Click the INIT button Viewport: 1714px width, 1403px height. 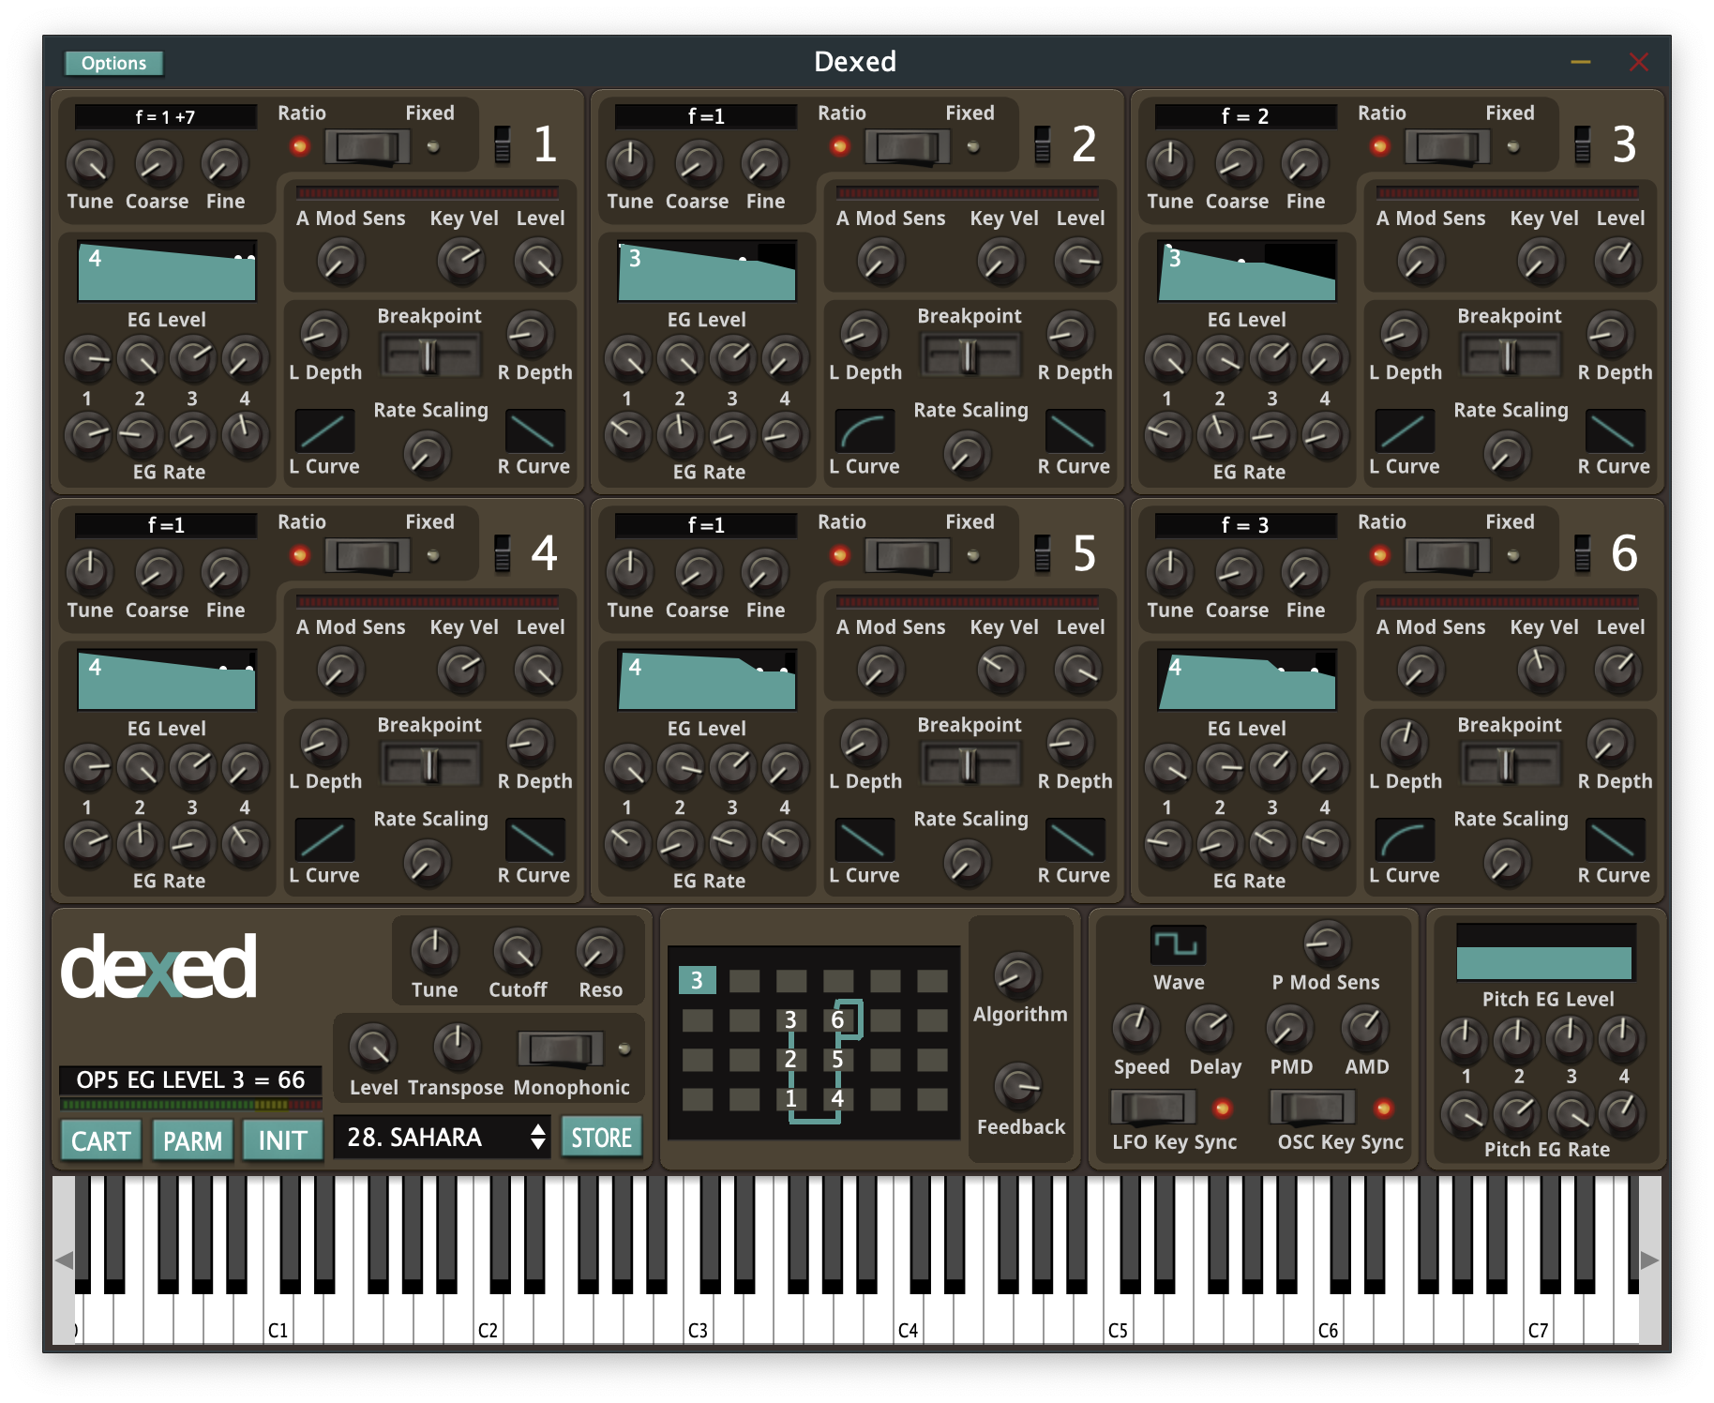tap(282, 1140)
